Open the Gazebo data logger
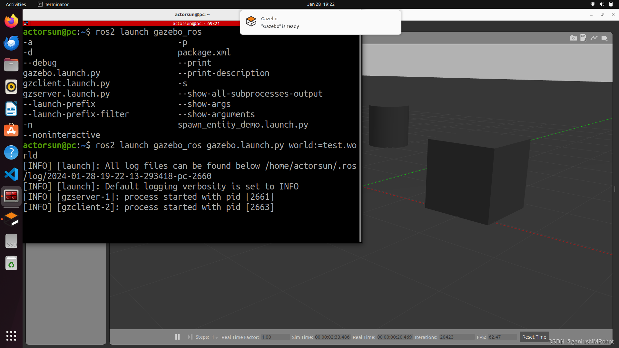 pyautogui.click(x=584, y=38)
